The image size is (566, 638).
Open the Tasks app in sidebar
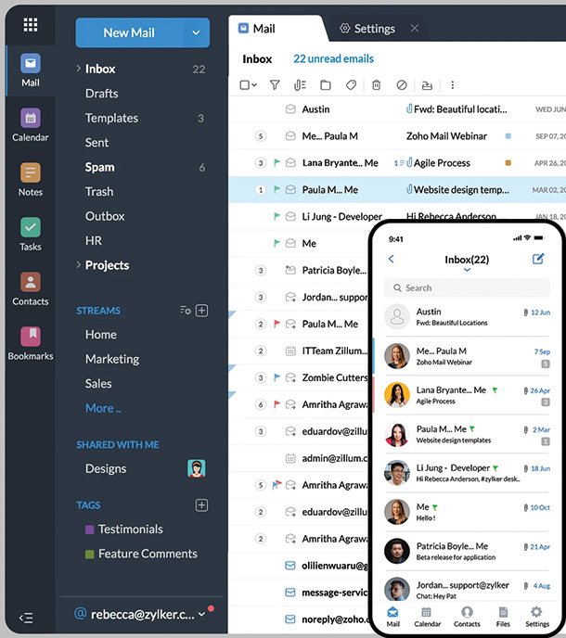(30, 235)
